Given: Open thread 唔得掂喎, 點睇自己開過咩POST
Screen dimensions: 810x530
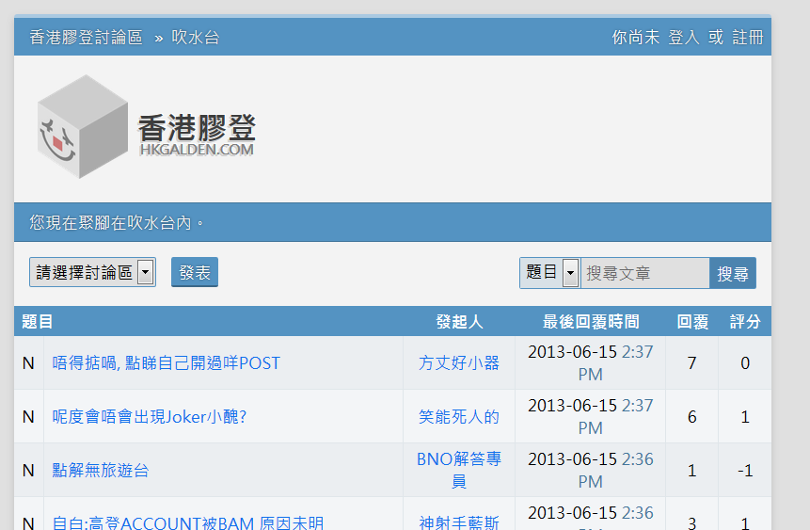Looking at the screenshot, I should pos(167,363).
